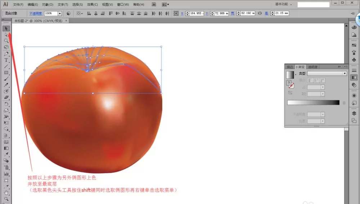Click the gradient fill swatch in panel
360x204 pixels.
[290, 75]
